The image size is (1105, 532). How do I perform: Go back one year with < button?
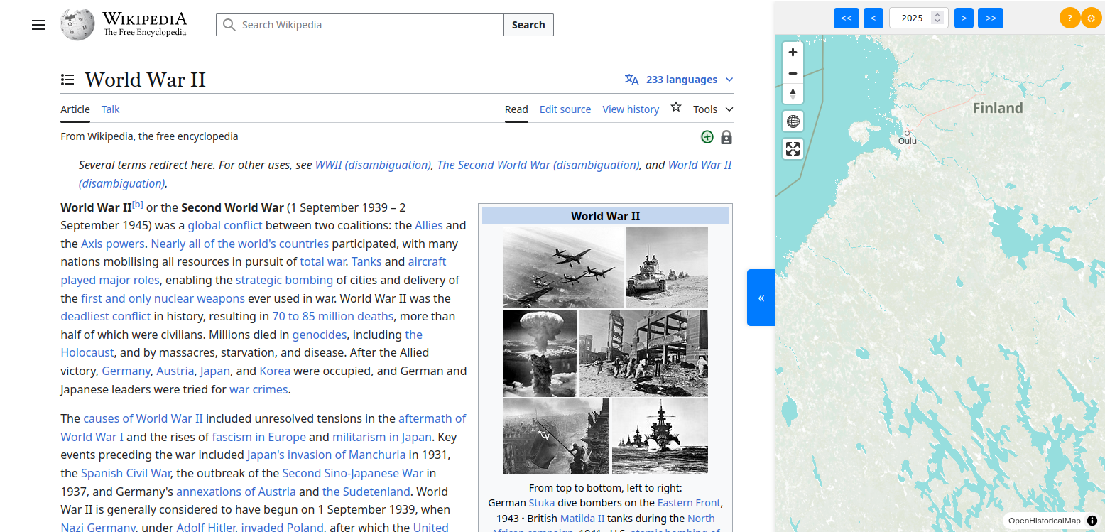(x=873, y=18)
